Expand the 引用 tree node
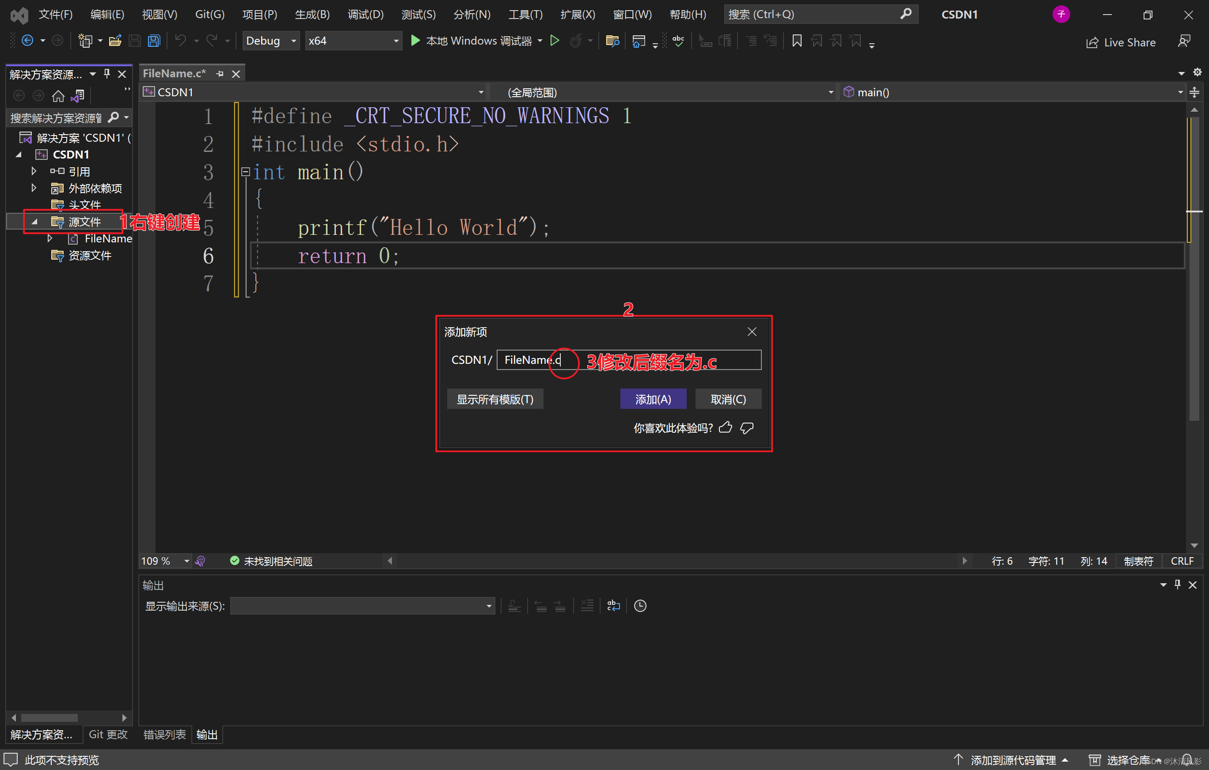 pyautogui.click(x=34, y=172)
